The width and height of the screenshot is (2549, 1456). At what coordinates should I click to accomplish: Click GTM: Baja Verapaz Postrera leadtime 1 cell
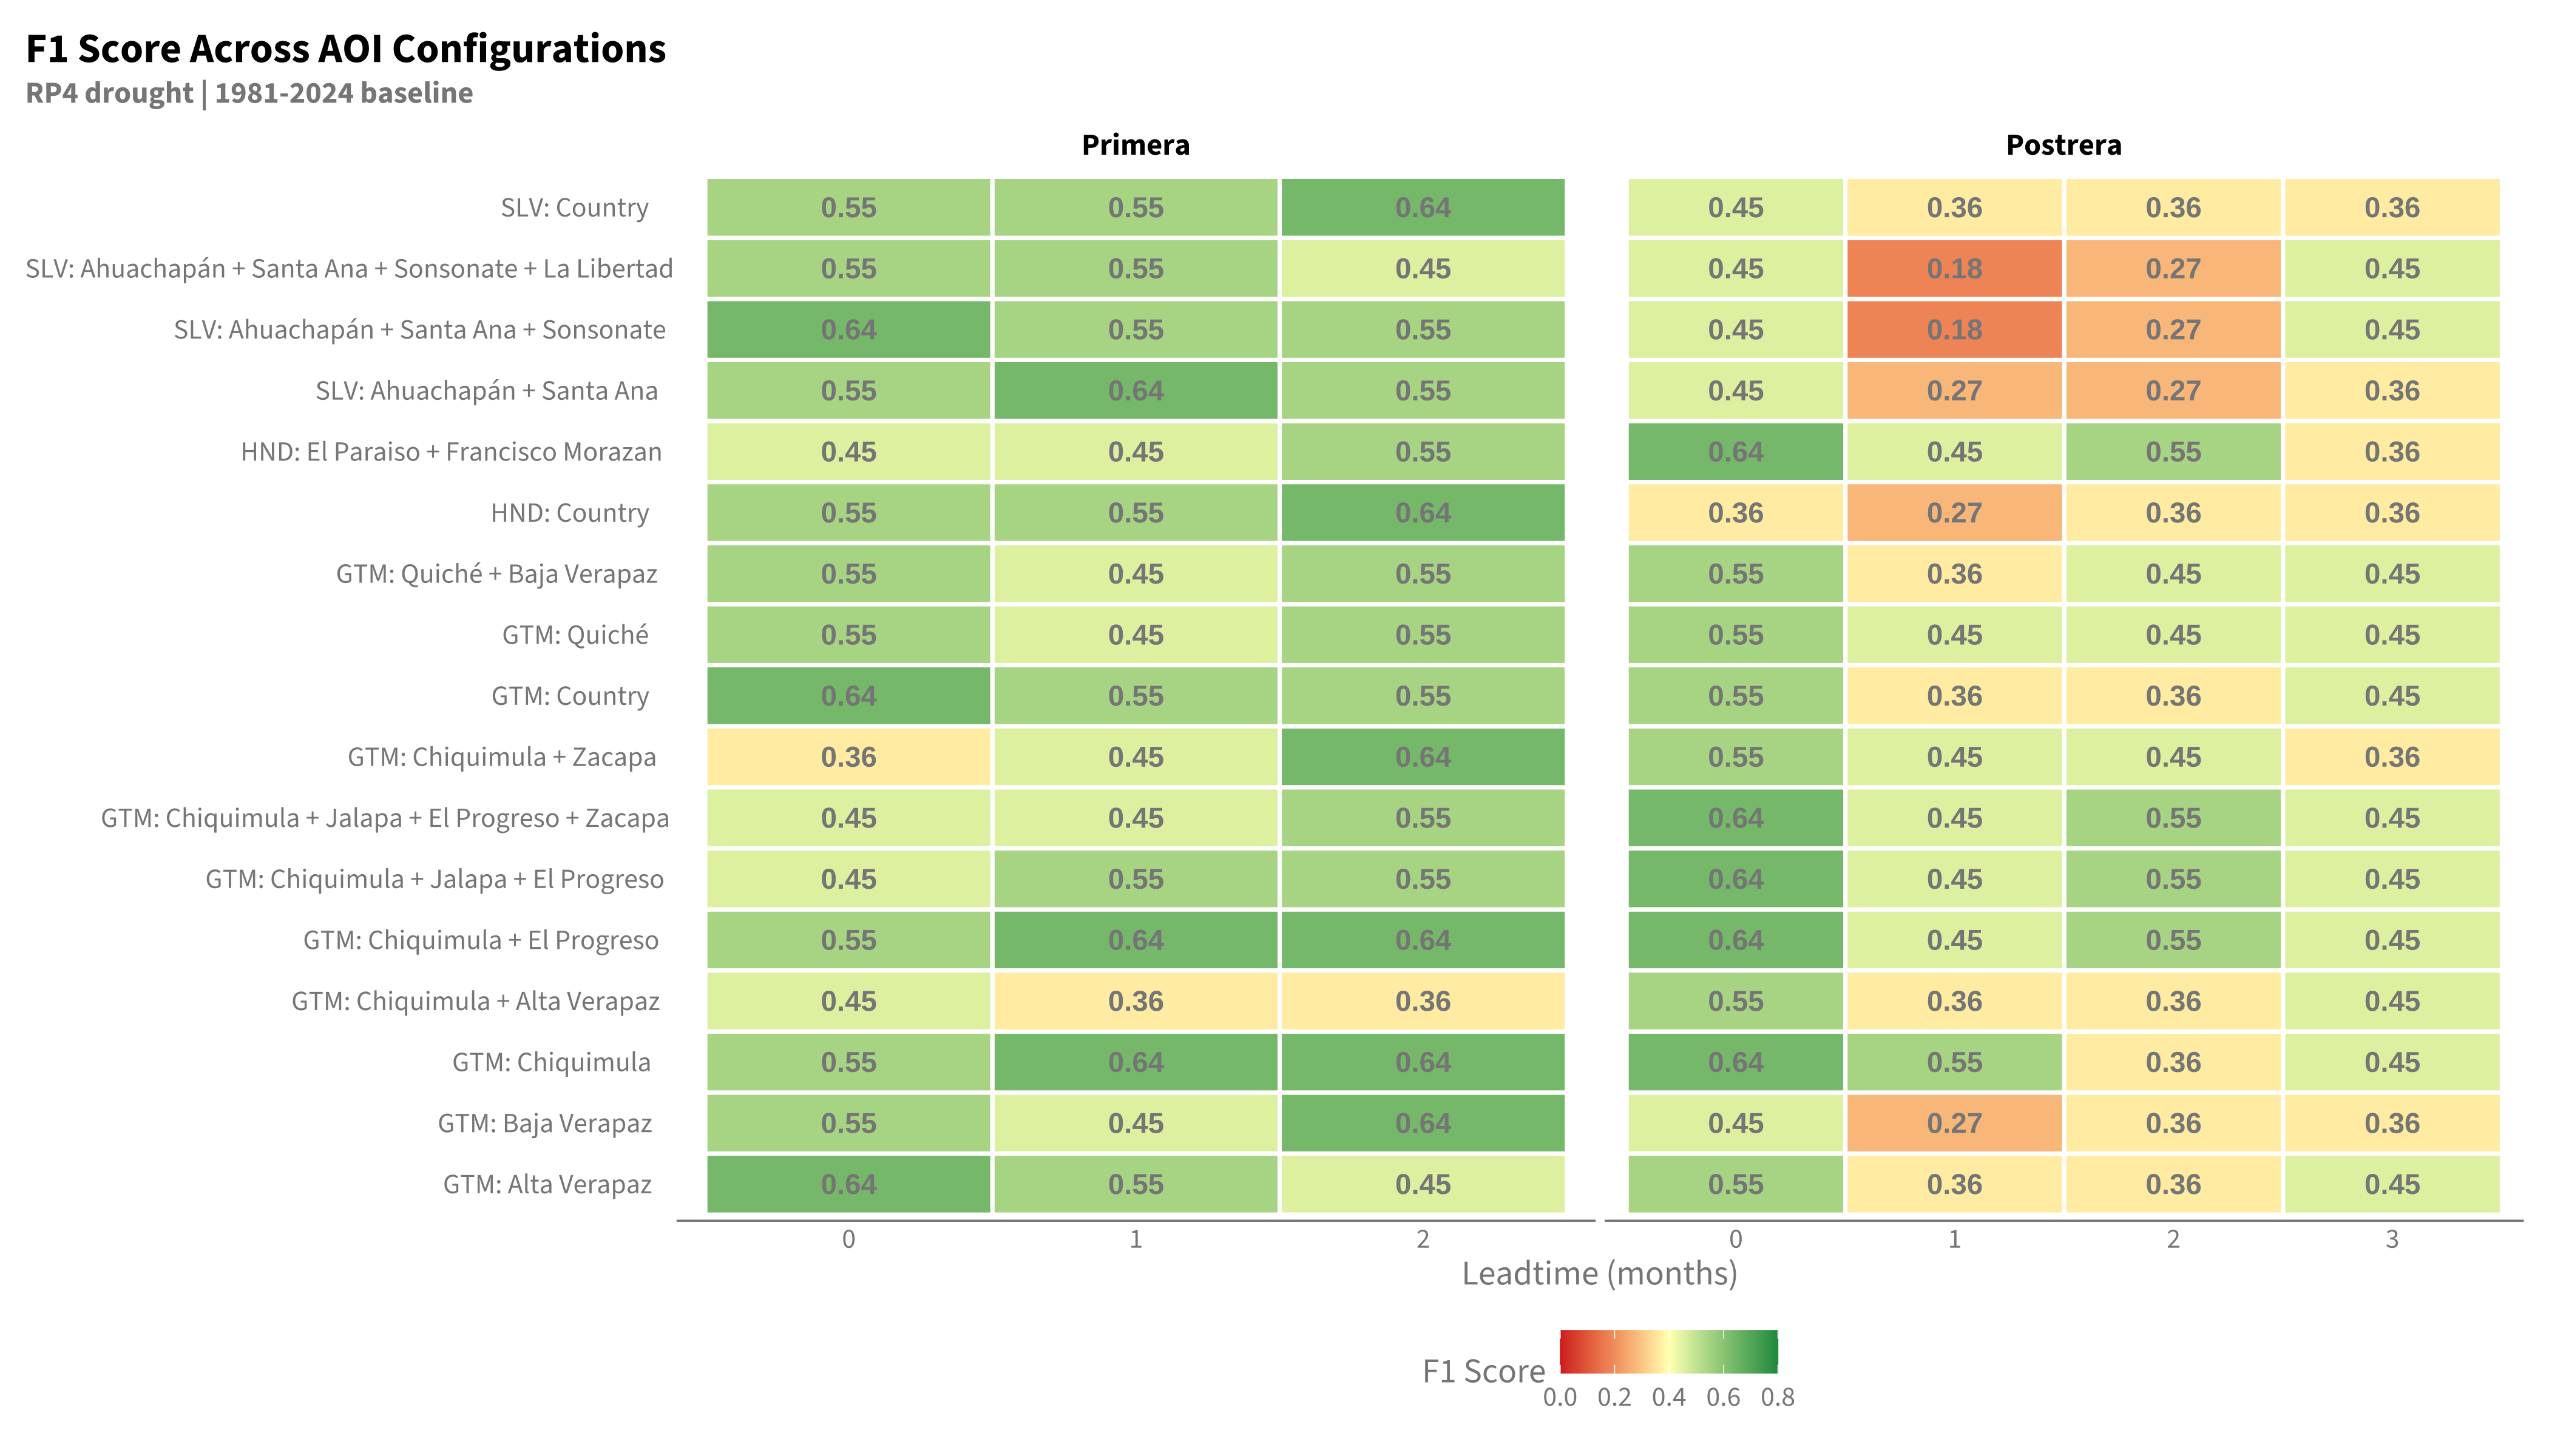coord(1955,1123)
